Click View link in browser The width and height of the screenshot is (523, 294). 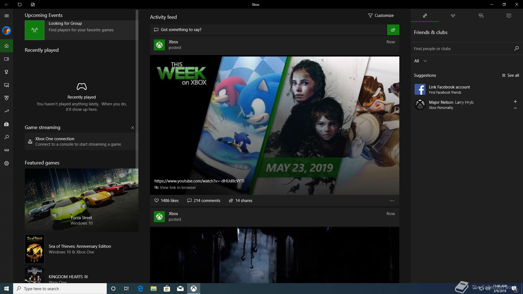[175, 188]
